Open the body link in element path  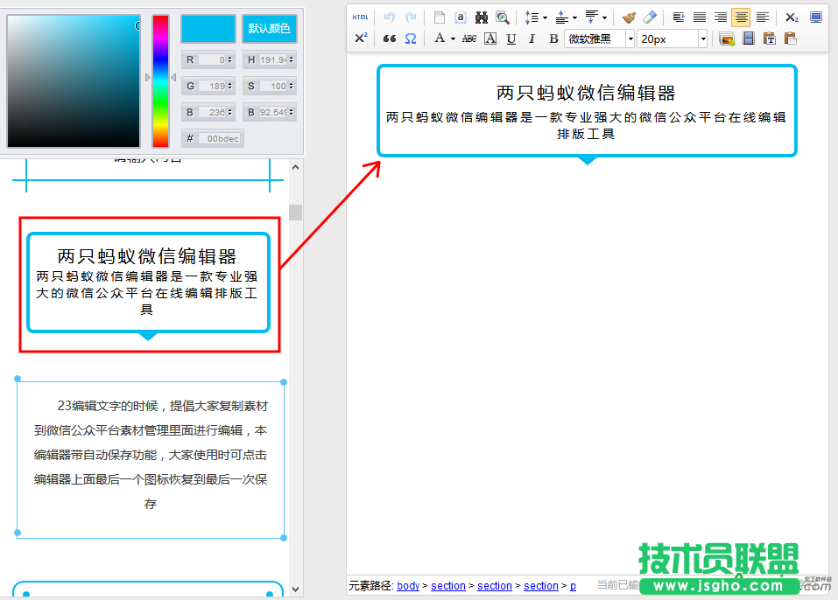[408, 586]
